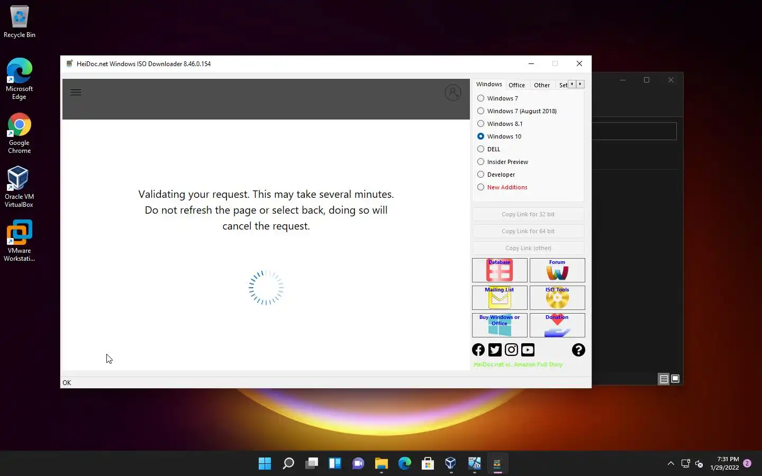762x476 pixels.
Task: Open the notification count badge
Action: (747, 463)
